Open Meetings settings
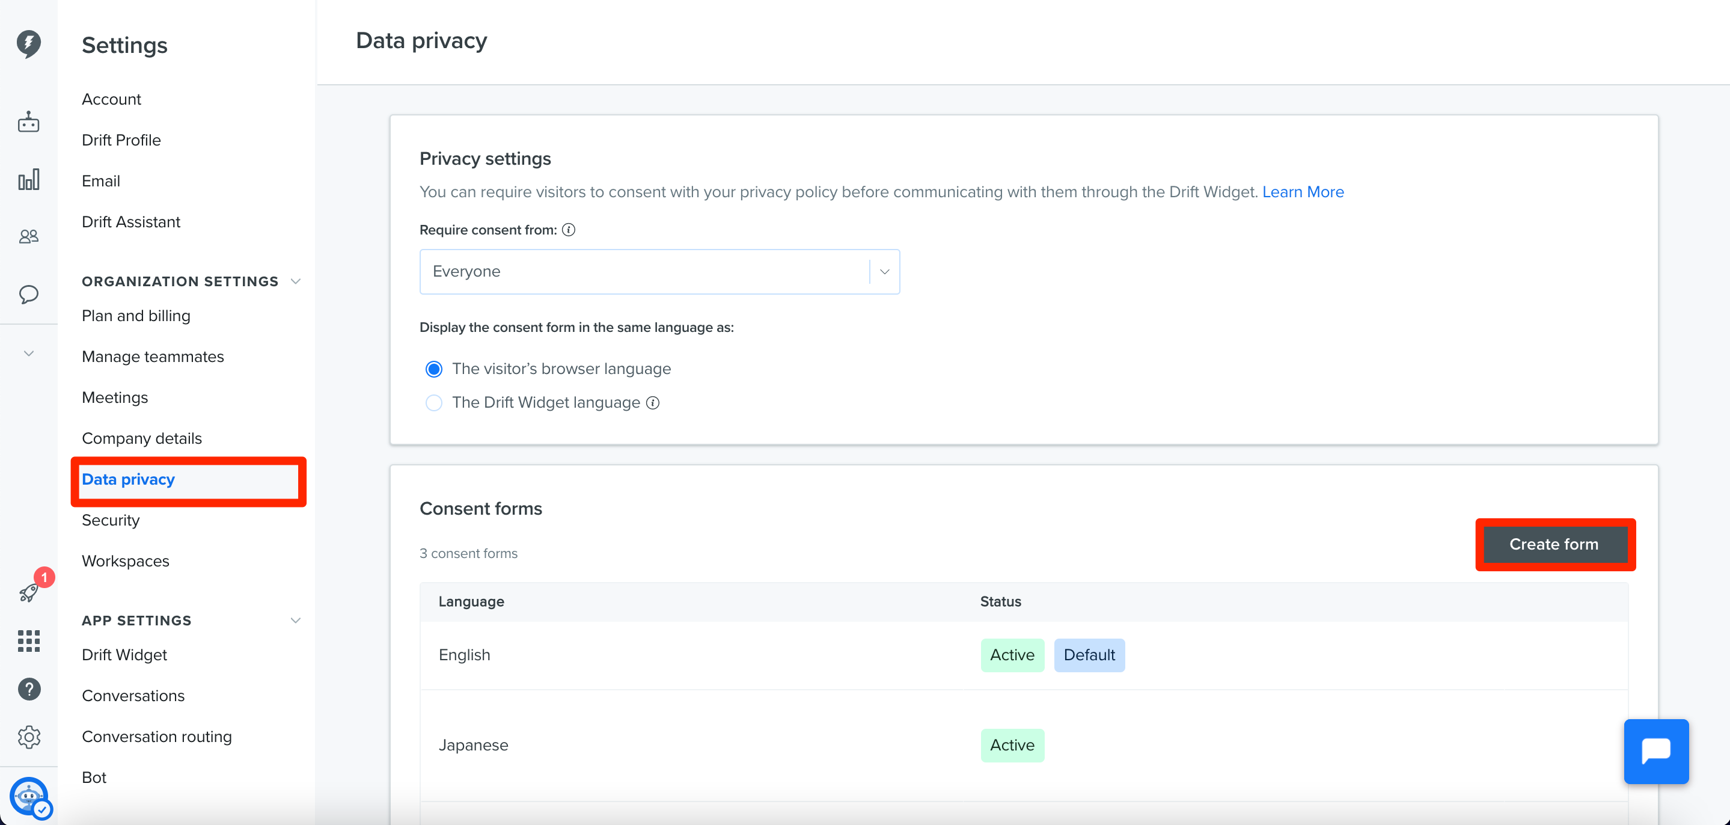Image resolution: width=1730 pixels, height=825 pixels. click(x=115, y=397)
